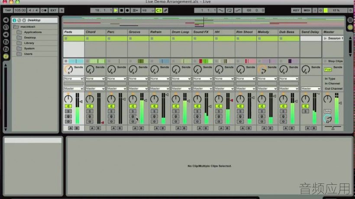Screen dimensions: 355x199
Task: Click the Master Solo cue button
Action: tap(327, 111)
